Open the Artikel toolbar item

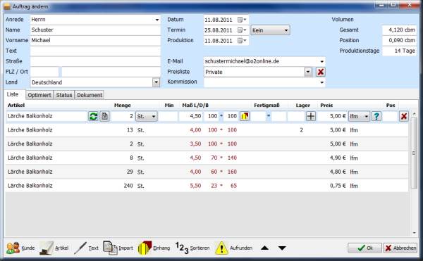54,248
